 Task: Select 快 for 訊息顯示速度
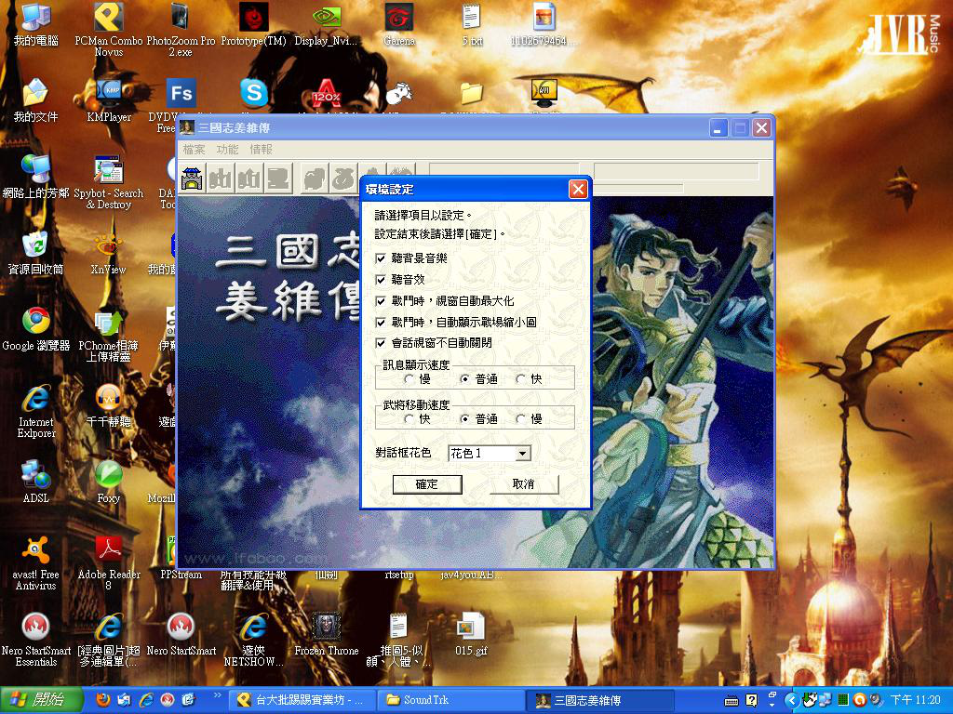pyautogui.click(x=521, y=379)
